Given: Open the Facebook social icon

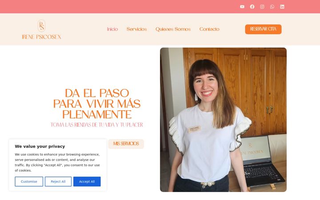Looking at the screenshot, I should point(252,7).
